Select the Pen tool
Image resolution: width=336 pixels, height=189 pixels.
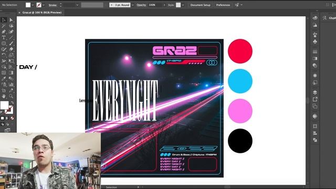pos(4,31)
